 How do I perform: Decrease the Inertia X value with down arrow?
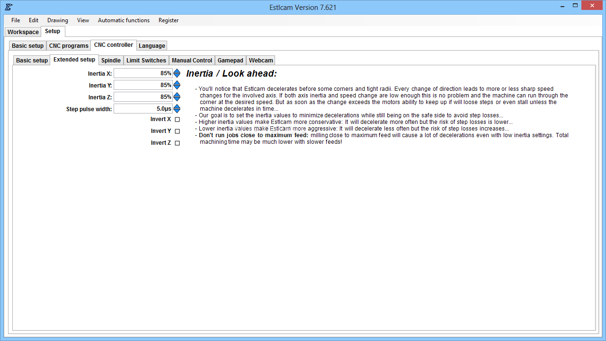tap(177, 76)
